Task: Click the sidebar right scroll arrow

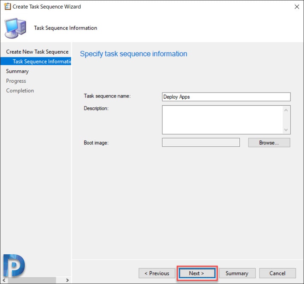Action: (x=67, y=280)
